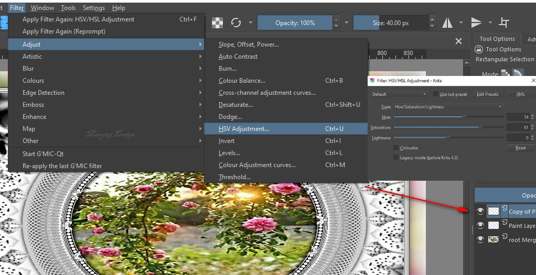Hide the Copy of Paint layer

pyautogui.click(x=480, y=212)
